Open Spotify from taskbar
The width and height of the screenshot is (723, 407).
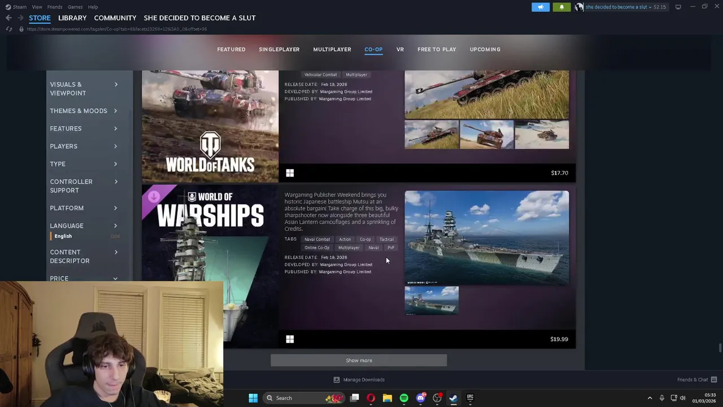pyautogui.click(x=404, y=398)
